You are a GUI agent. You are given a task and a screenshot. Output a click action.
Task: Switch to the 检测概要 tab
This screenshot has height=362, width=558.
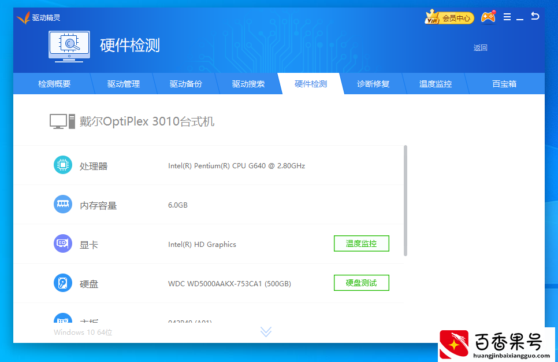54,84
